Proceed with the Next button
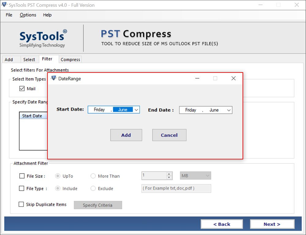 coord(272,224)
